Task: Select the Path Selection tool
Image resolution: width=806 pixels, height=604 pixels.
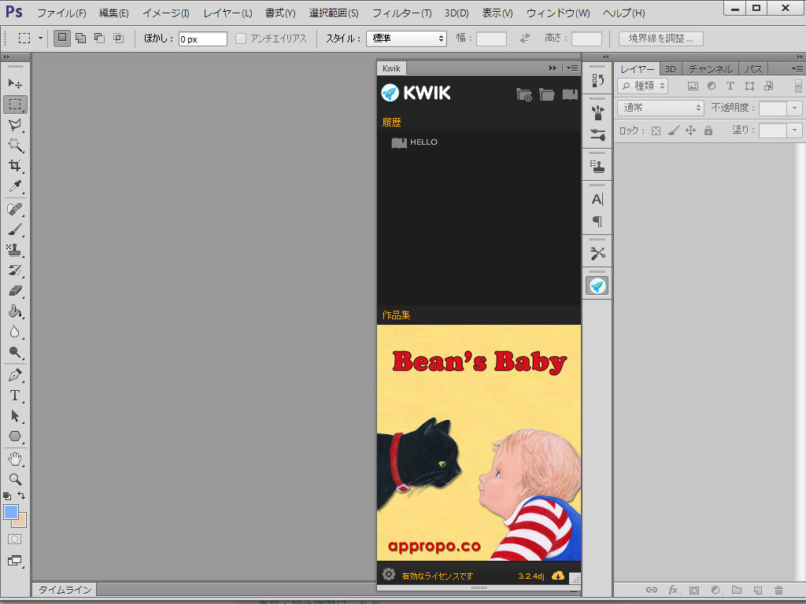Action: pyautogui.click(x=15, y=416)
